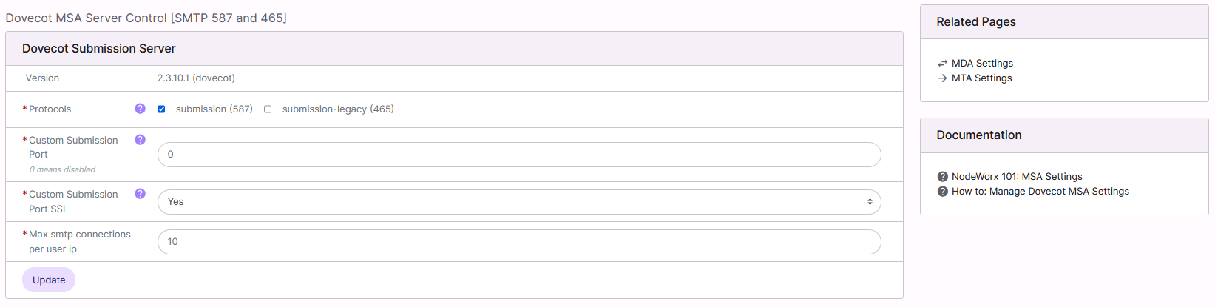
Task: Click help icon next to Custom Submission Port
Action: click(x=140, y=140)
